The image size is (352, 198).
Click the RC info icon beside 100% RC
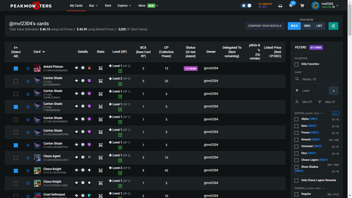tap(334, 7)
